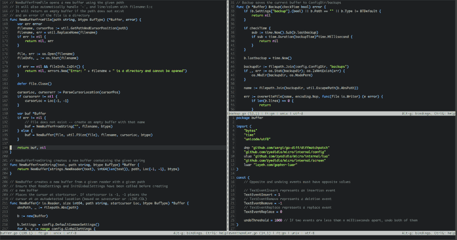This screenshot has width=457, height=240.
Task: Click the highlighted 'return buf, nil' line
Action: [31, 148]
